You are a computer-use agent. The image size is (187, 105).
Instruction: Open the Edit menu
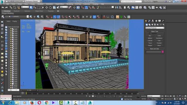click(8, 4)
